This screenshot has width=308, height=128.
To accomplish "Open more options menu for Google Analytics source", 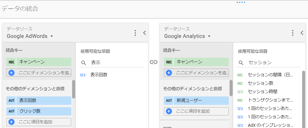I will (293, 33).
